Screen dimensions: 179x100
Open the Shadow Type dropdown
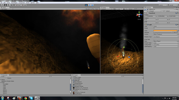(x=166, y=37)
